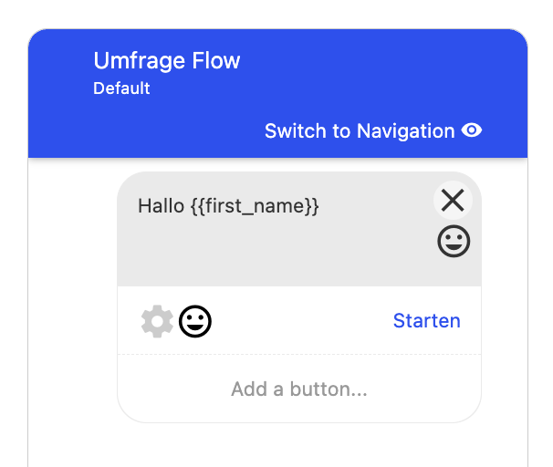Image resolution: width=553 pixels, height=467 pixels.
Task: Open emoji picker in the message bubble
Action: coord(454,242)
